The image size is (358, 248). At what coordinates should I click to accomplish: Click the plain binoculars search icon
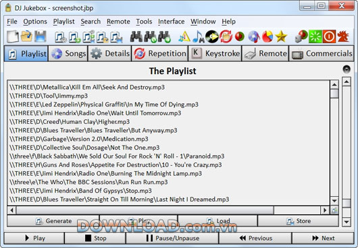[136, 36]
